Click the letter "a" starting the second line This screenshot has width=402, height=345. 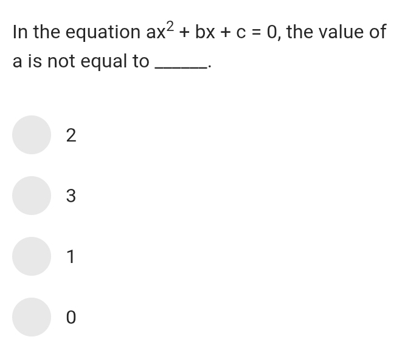click(18, 61)
